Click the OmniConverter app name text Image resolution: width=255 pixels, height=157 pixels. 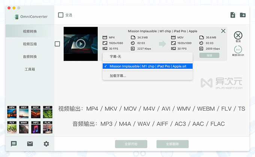pos(34,17)
